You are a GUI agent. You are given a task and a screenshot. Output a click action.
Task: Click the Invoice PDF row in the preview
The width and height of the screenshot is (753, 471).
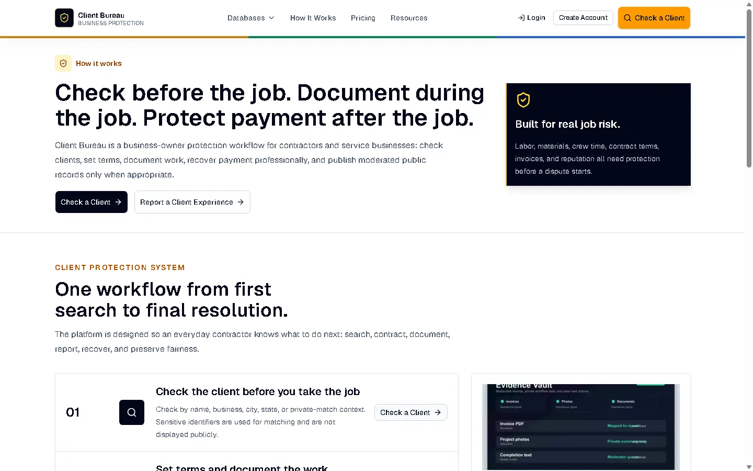[x=580, y=425]
